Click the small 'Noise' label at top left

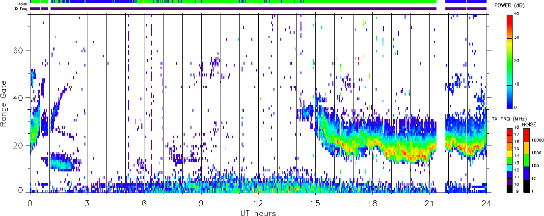(23, 4)
